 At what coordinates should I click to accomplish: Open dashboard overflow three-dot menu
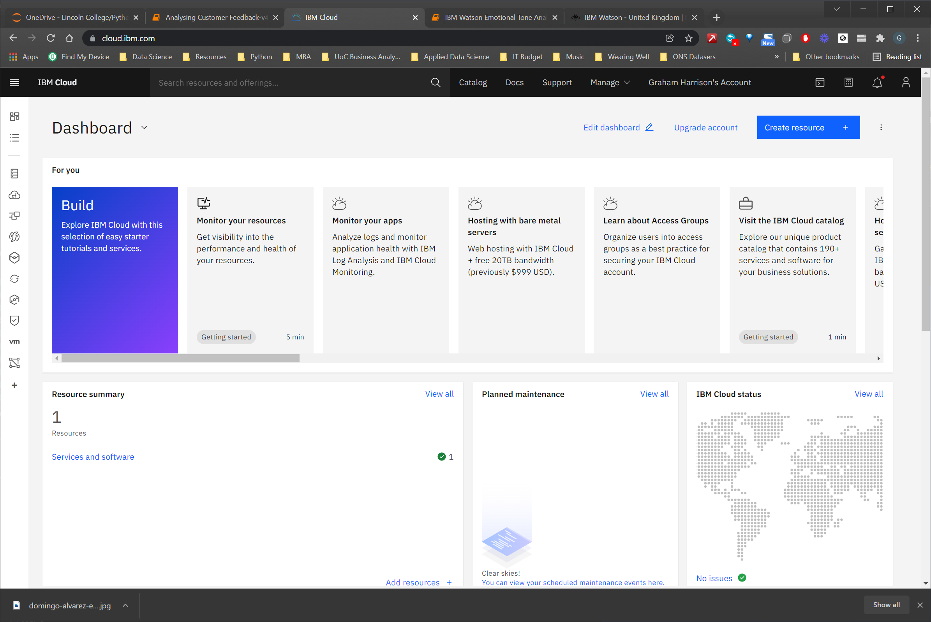coord(881,127)
